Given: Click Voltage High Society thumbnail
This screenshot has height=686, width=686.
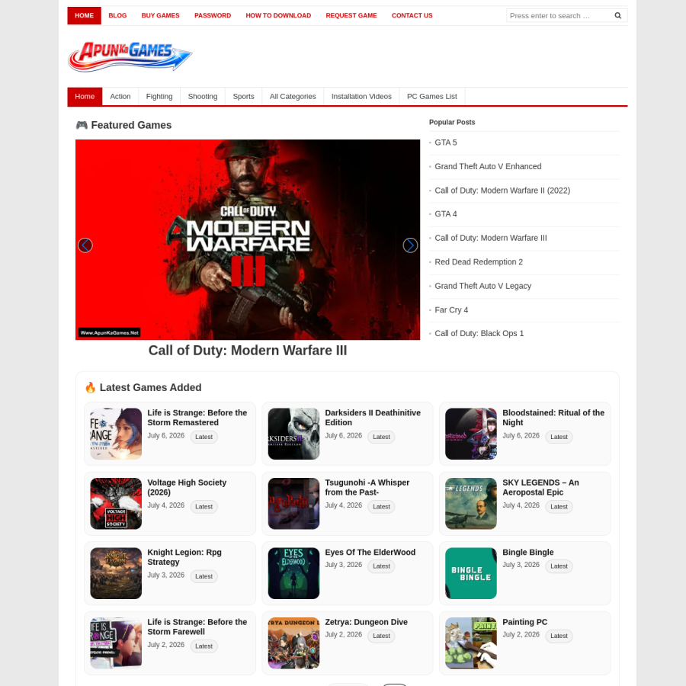Looking at the screenshot, I should point(116,504).
